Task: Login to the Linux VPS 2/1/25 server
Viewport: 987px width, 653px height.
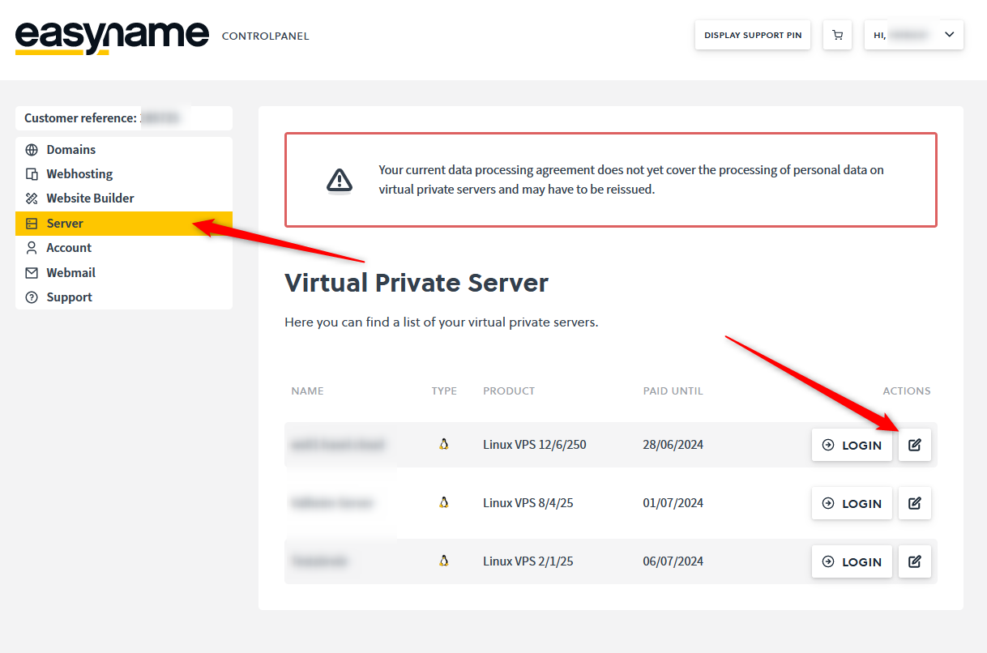Action: tap(852, 561)
